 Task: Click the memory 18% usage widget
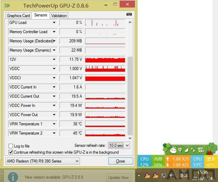[x=158, y=162]
